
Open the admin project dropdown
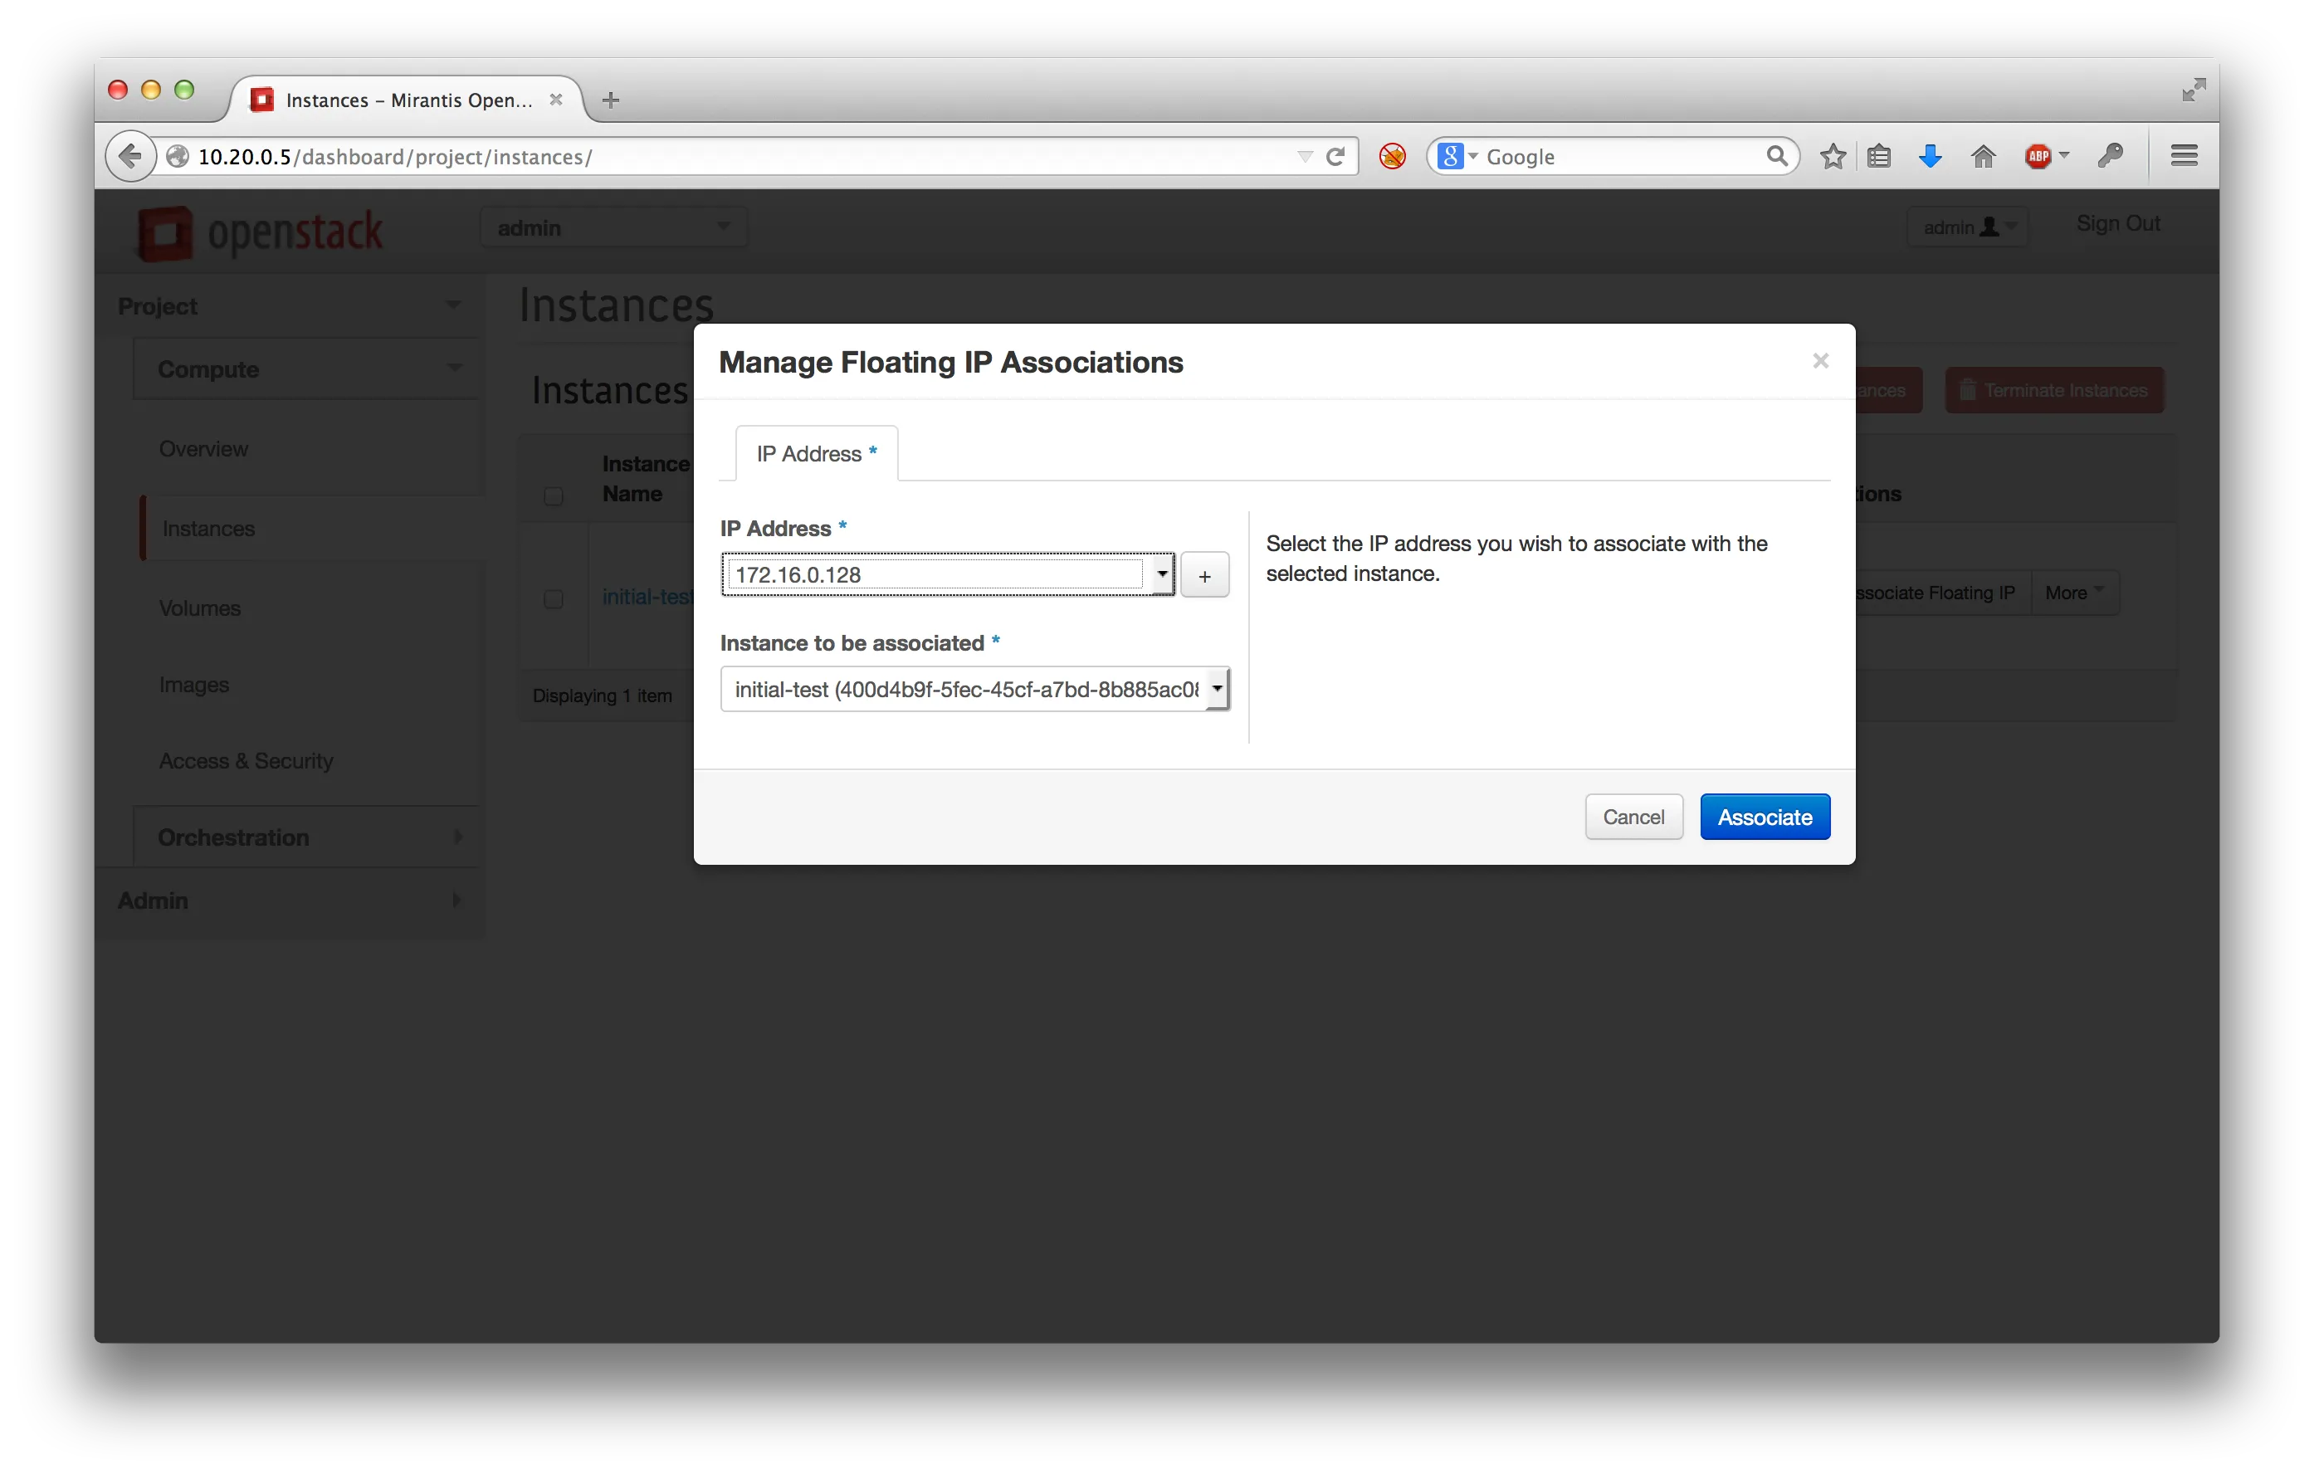point(614,227)
